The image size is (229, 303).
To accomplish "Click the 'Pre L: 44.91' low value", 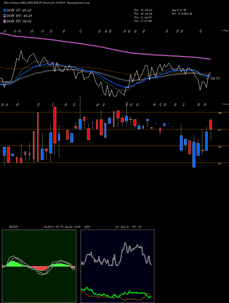I will [143, 17].
